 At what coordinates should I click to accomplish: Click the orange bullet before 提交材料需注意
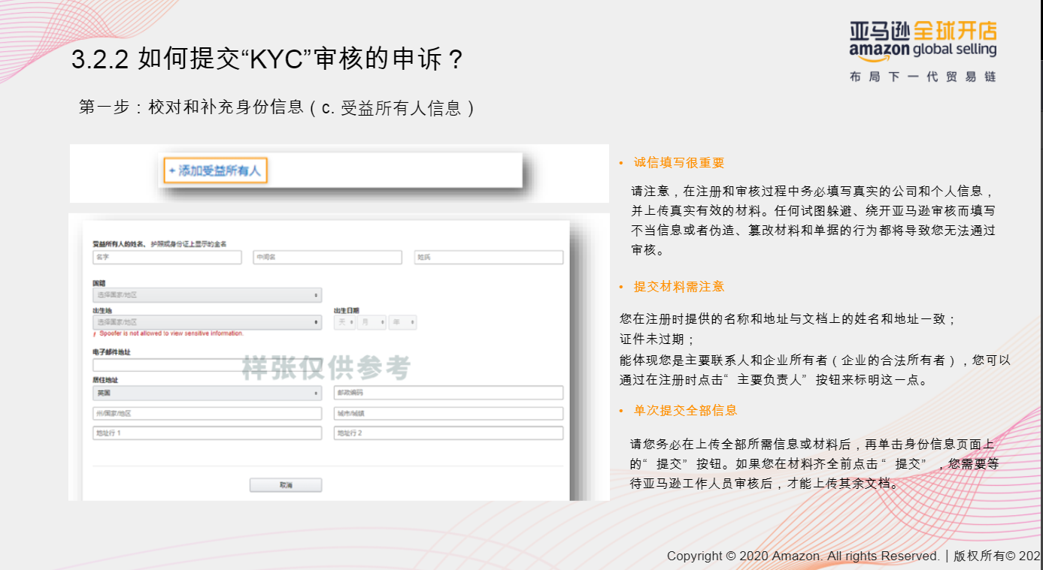tap(621, 286)
